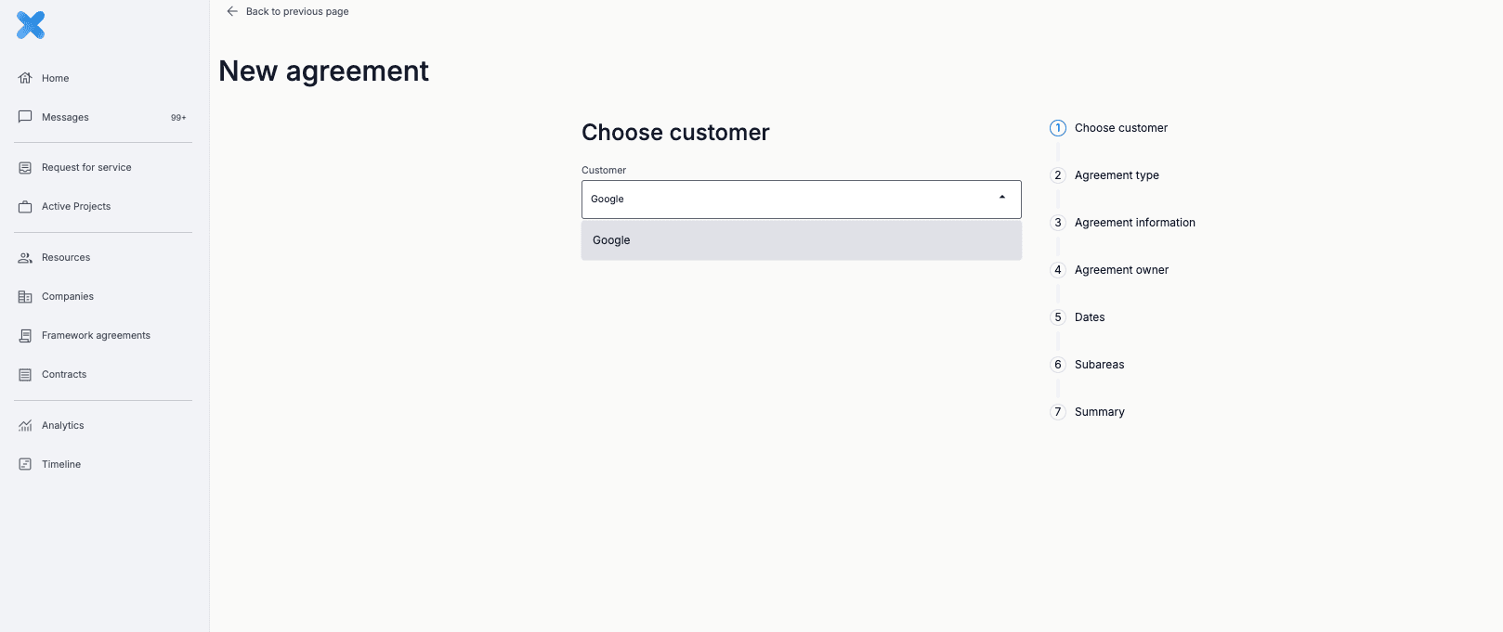Click Back to previous page link
1503x632 pixels.
pyautogui.click(x=297, y=11)
